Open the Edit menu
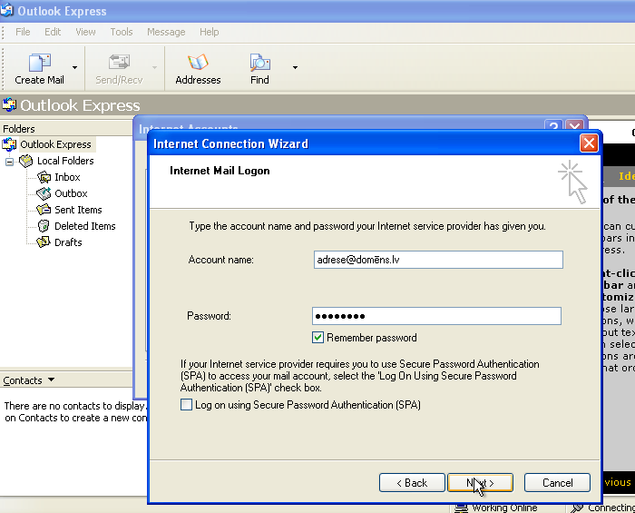The image size is (635, 513). tap(53, 32)
